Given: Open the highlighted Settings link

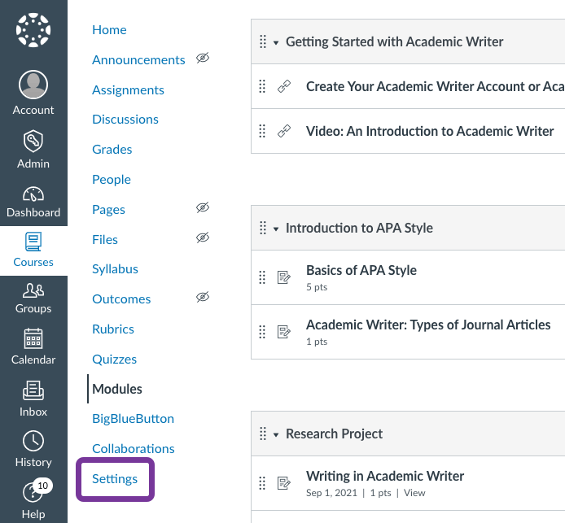Looking at the screenshot, I should point(115,479).
